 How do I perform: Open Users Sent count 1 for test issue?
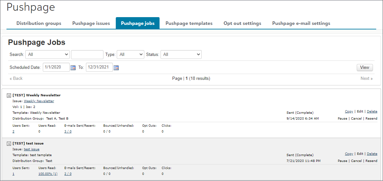(x=13, y=174)
